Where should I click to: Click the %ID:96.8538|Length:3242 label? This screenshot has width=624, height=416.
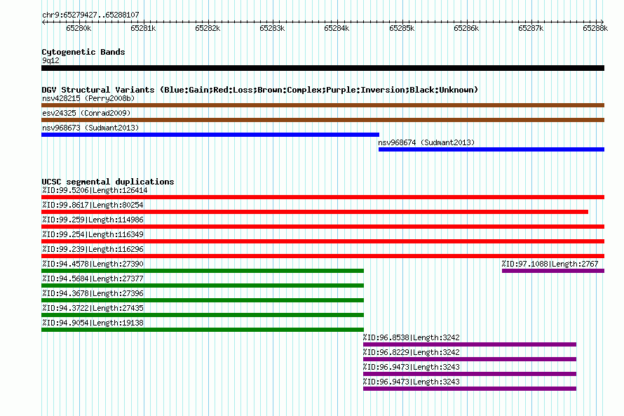[x=411, y=337]
